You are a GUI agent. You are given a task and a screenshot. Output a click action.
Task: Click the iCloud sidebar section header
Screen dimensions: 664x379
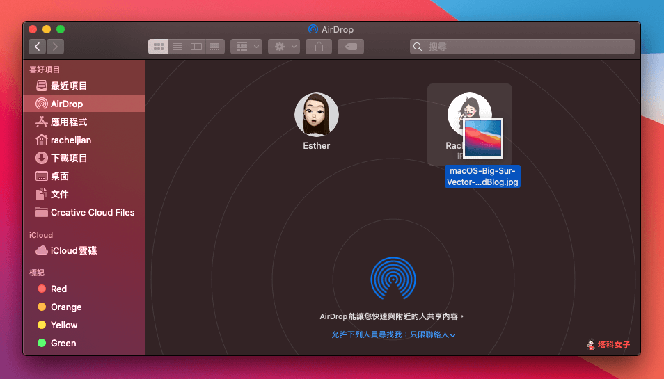41,235
